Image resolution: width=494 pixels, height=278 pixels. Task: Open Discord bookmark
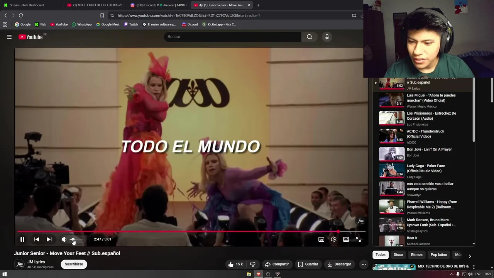coord(190,24)
